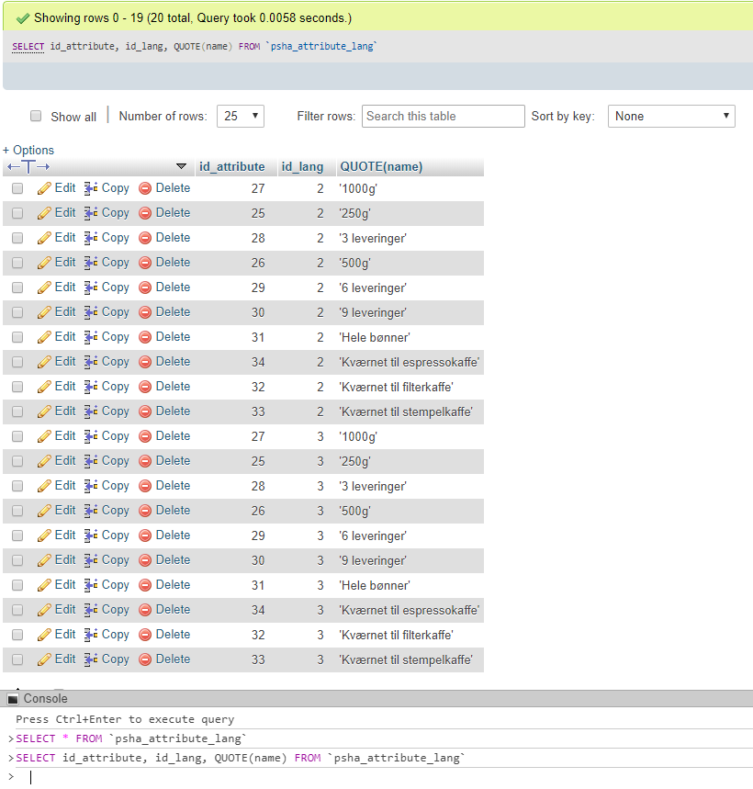The height and width of the screenshot is (789, 753).
Task: Click the Copy icon for '250g' lang 2 row
Action: (91, 213)
